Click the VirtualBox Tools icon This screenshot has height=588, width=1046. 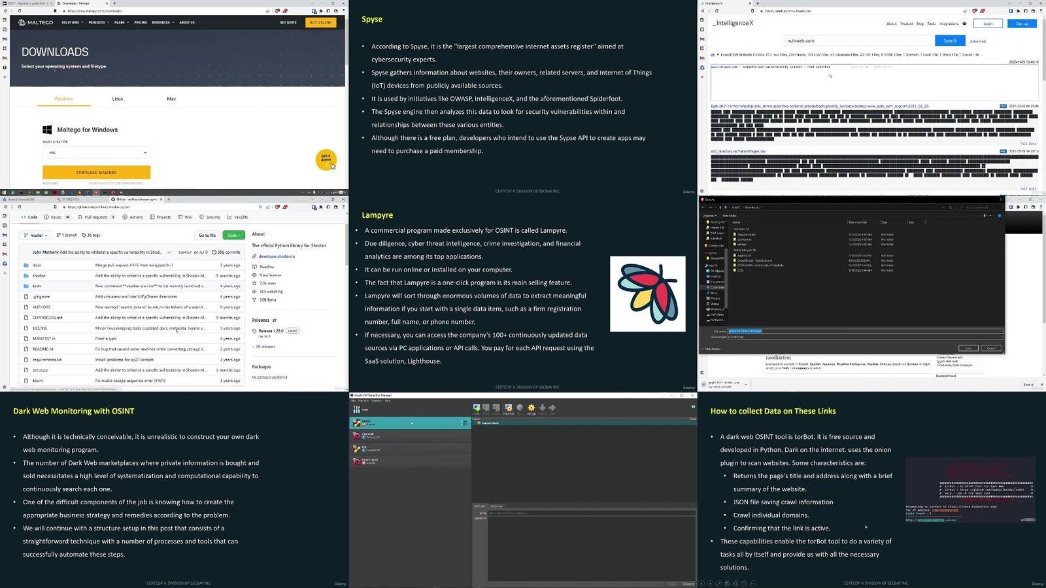(x=357, y=409)
